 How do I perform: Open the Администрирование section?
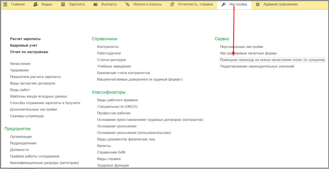pyautogui.click(x=280, y=4)
